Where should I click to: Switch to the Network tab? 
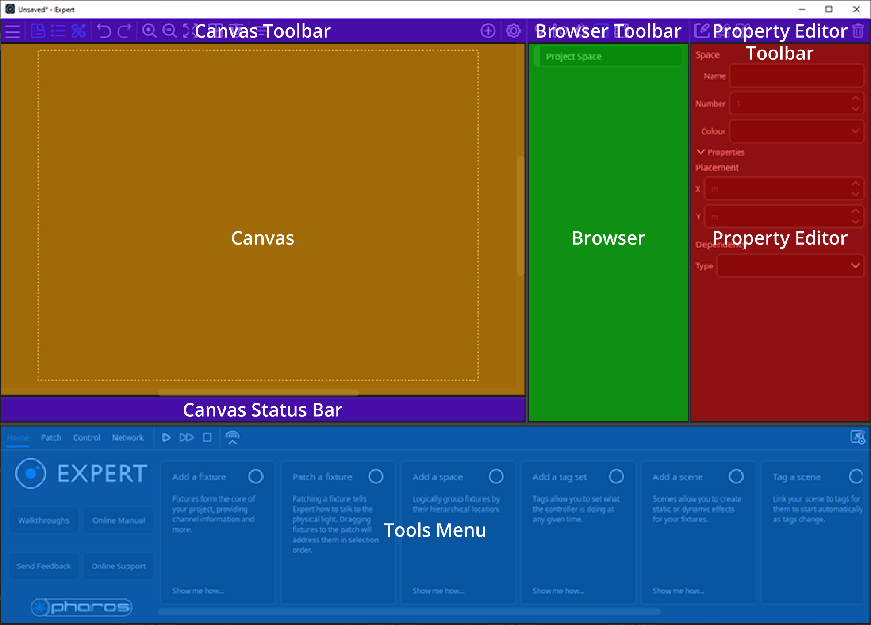coord(128,437)
